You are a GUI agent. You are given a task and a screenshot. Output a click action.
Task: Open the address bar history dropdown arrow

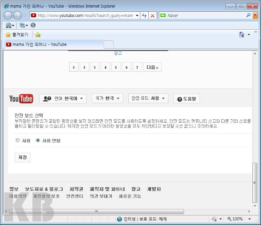pyautogui.click(x=137, y=16)
